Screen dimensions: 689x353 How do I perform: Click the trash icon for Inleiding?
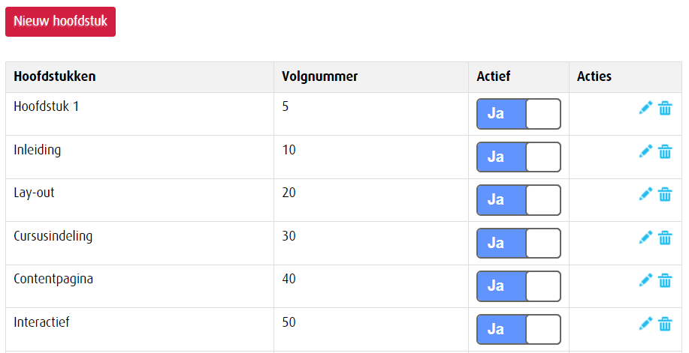[665, 151]
